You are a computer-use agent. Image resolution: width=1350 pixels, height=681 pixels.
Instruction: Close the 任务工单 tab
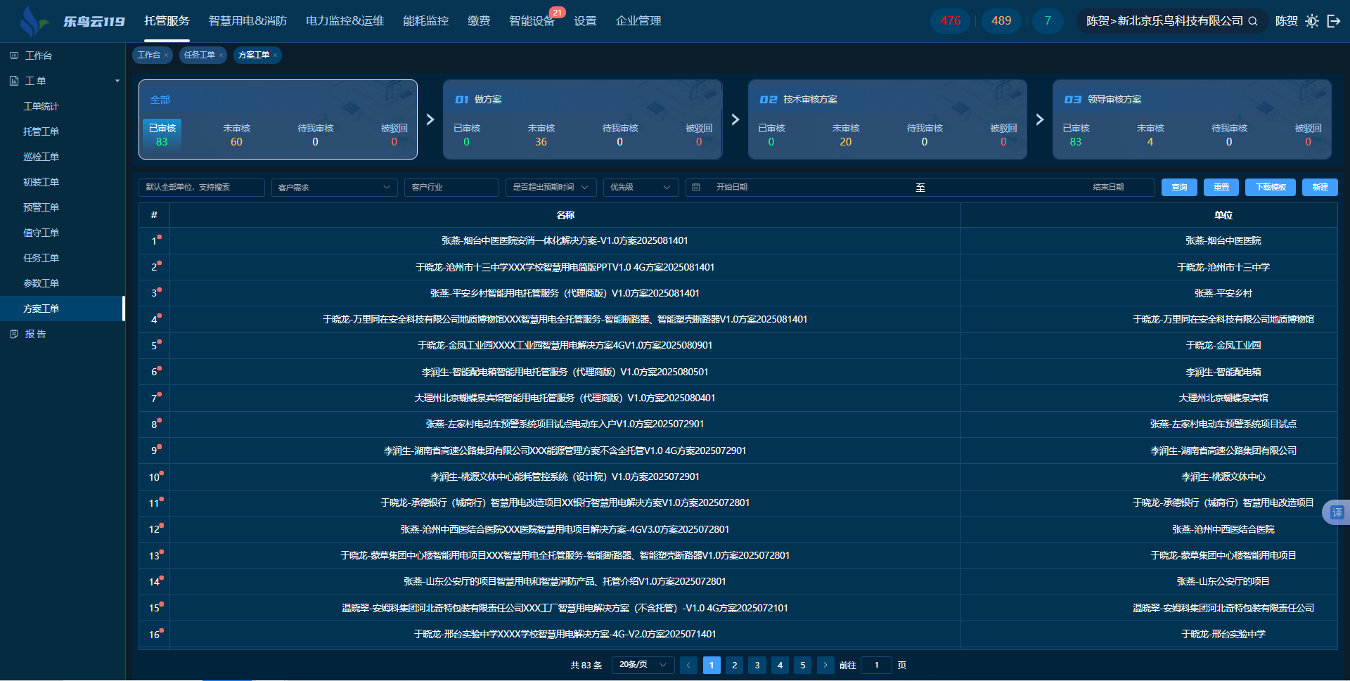click(x=221, y=56)
